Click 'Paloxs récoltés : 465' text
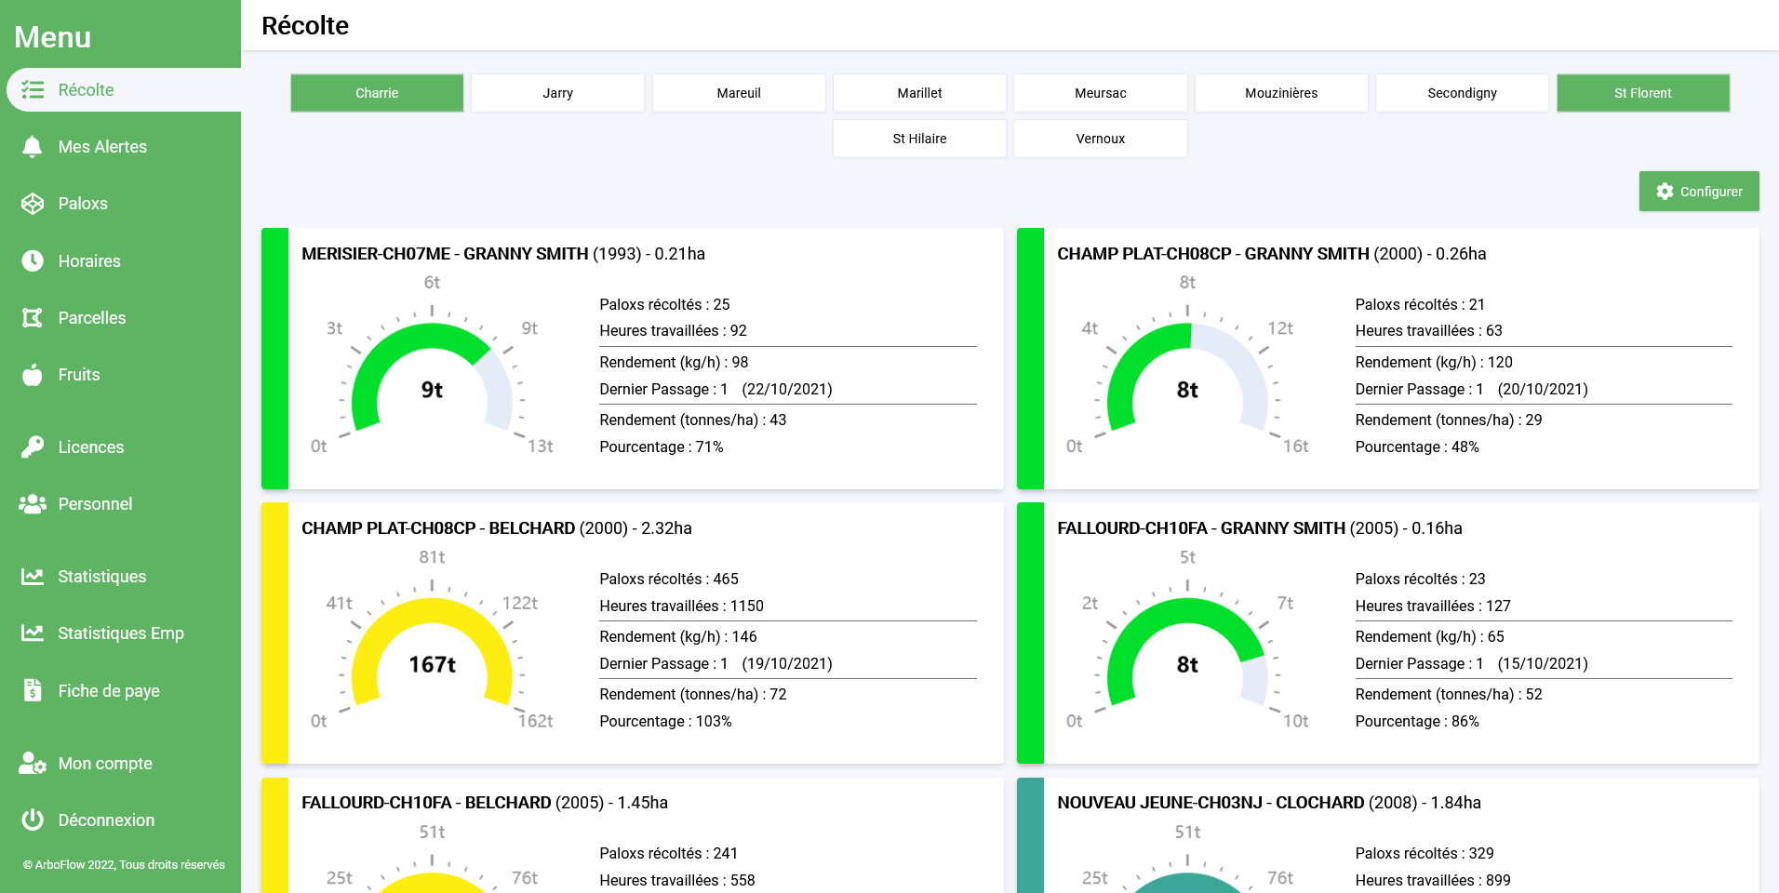The image size is (1779, 893). tap(669, 580)
